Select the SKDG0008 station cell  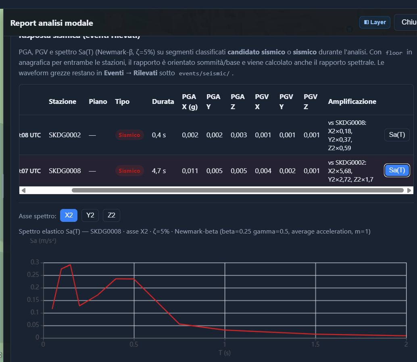[65, 171]
